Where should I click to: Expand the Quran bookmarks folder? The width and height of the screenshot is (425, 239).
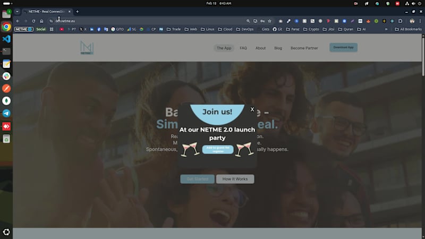pos(346,29)
